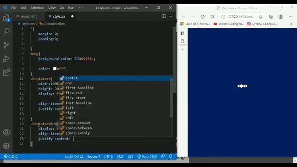
Task: Change line endings via CRLF
Action: coord(120,156)
